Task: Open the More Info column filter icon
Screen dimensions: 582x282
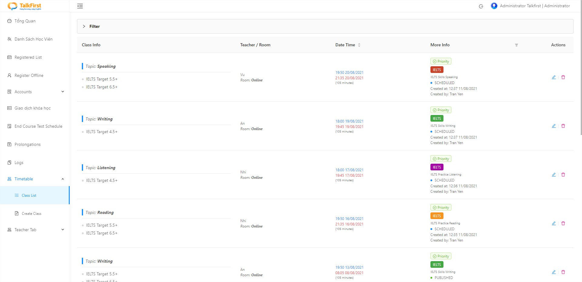Action: click(x=517, y=45)
